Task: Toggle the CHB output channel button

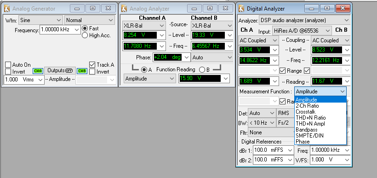Action: (x=82, y=71)
